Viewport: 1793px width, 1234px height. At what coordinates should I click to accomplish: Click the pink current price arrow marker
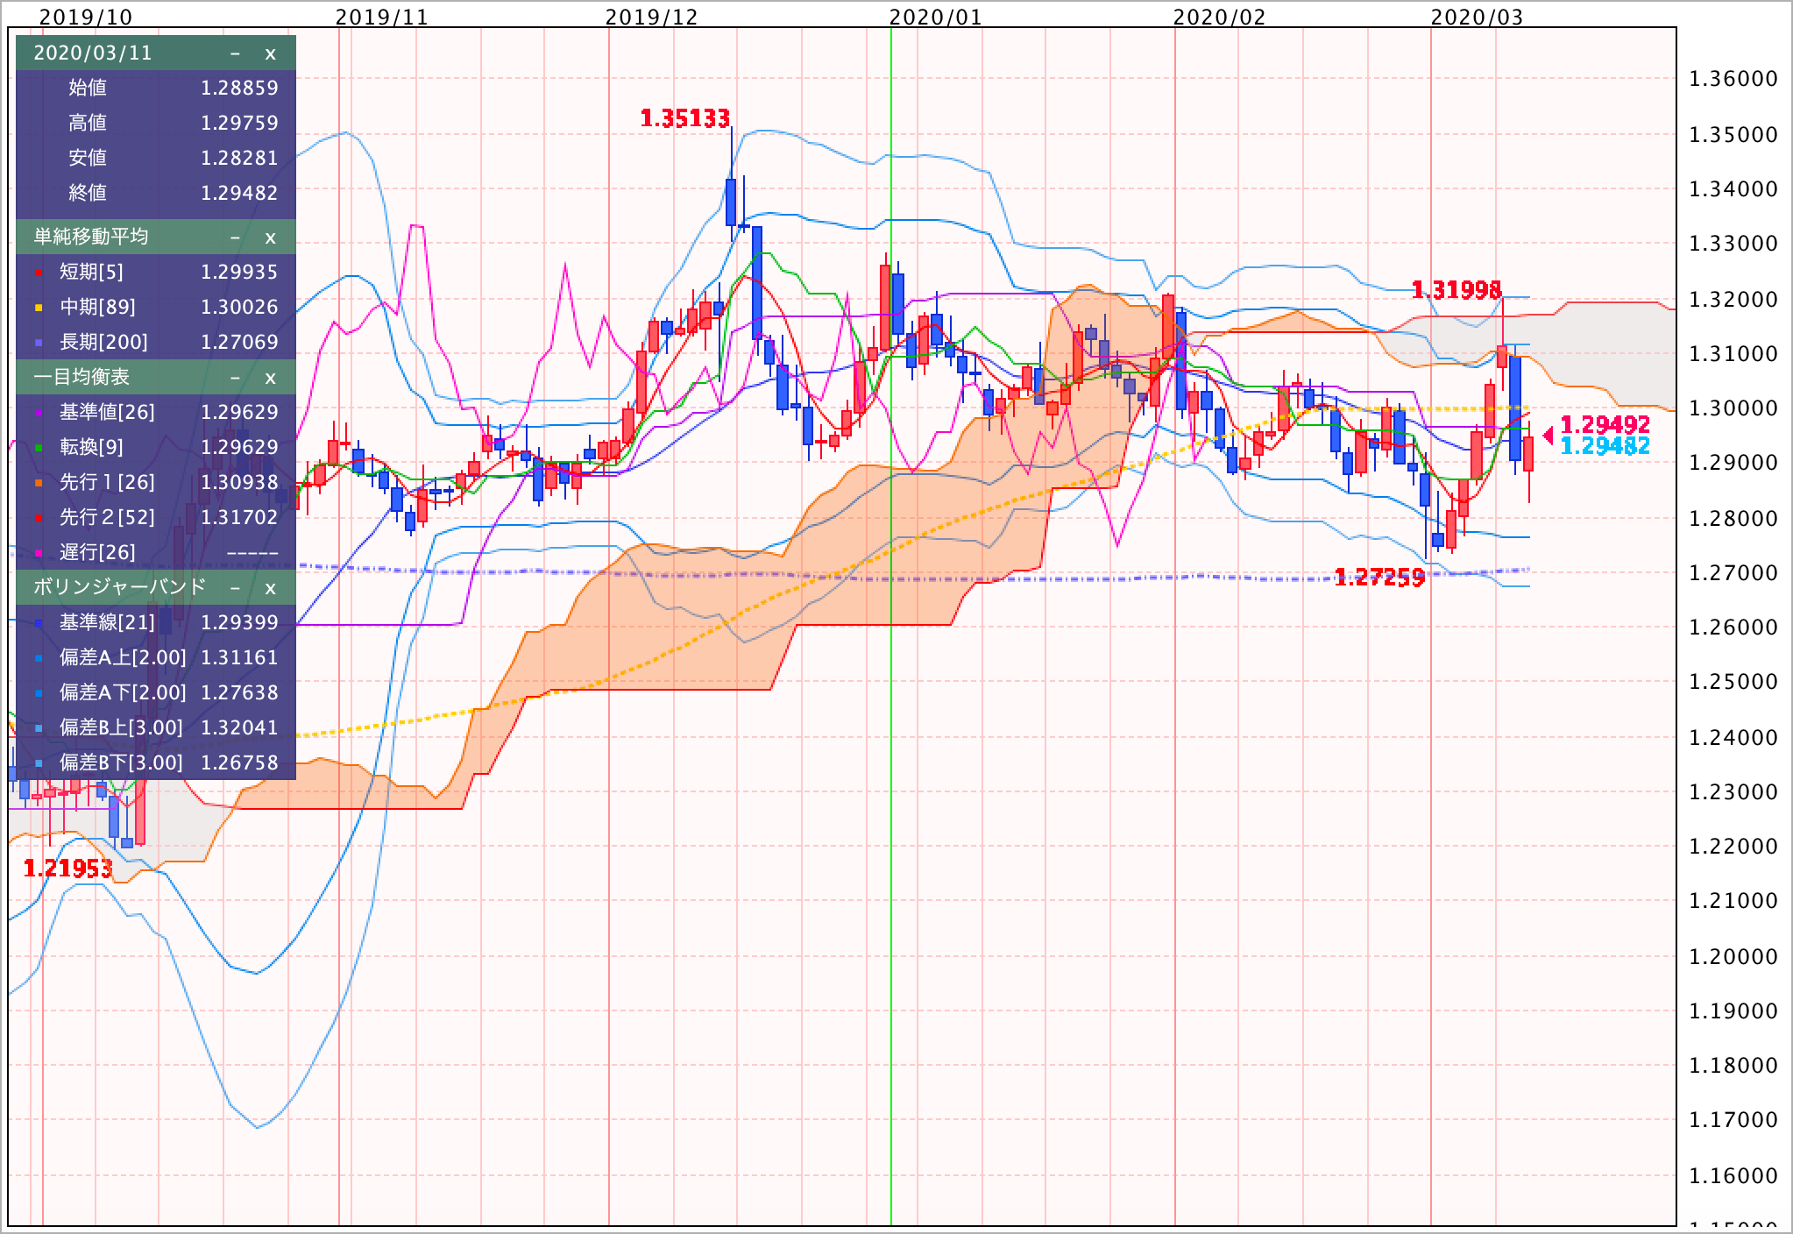(x=1548, y=436)
